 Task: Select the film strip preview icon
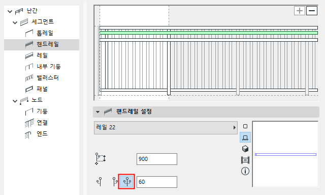click(245, 160)
